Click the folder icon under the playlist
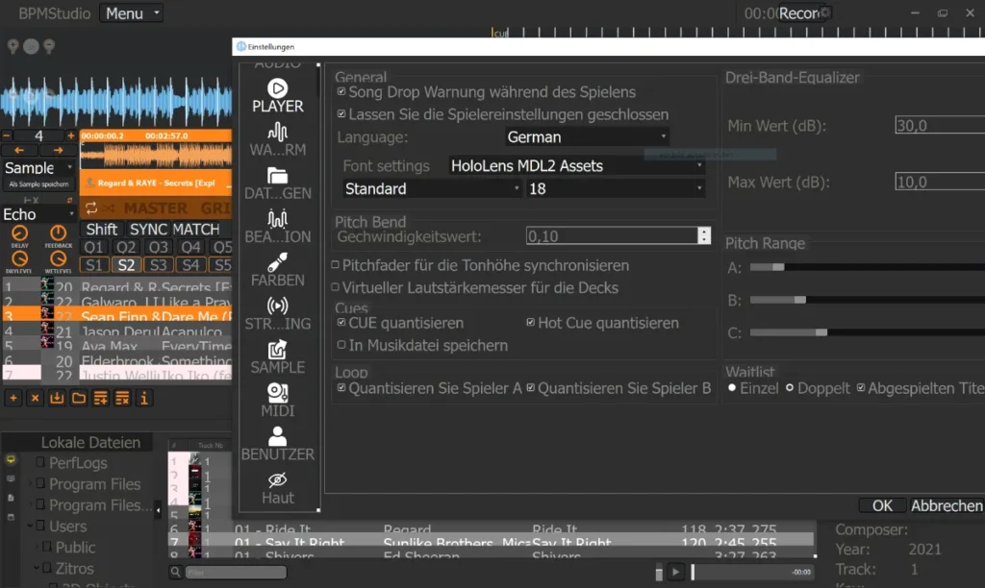 point(79,398)
